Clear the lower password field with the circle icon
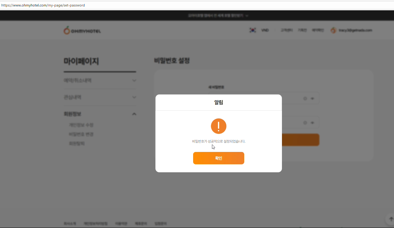This screenshot has height=228, width=394. pos(305,123)
